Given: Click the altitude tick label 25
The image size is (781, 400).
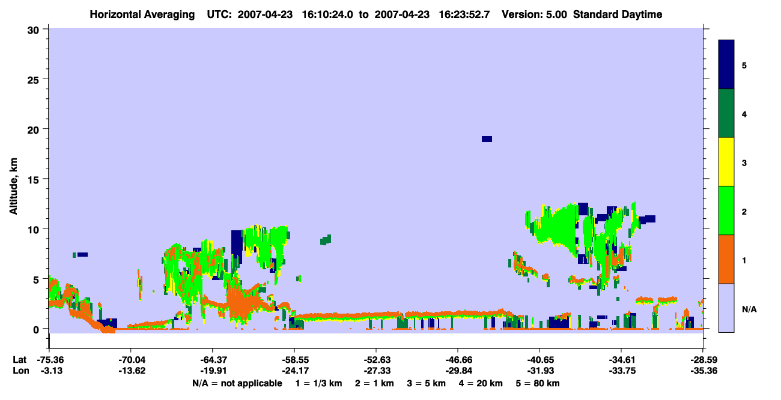Looking at the screenshot, I should click(35, 79).
